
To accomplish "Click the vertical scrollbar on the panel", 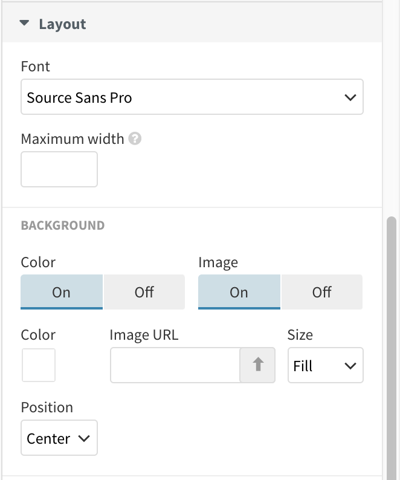I will click(391, 345).
